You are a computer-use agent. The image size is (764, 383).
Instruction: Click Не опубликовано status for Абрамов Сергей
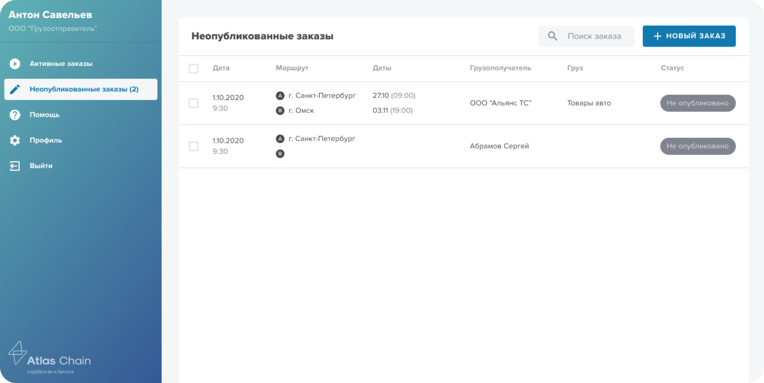pos(697,146)
